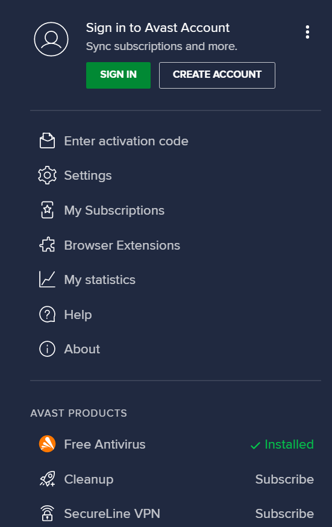Click the My Subscriptions star icon
This screenshot has width=332, height=527.
47,210
